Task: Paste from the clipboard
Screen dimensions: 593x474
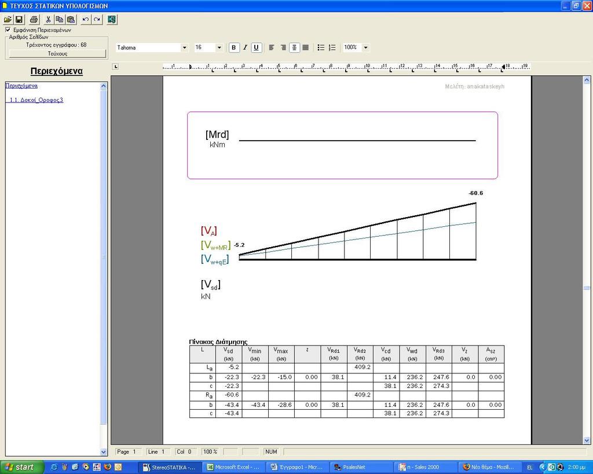Action: point(71,19)
